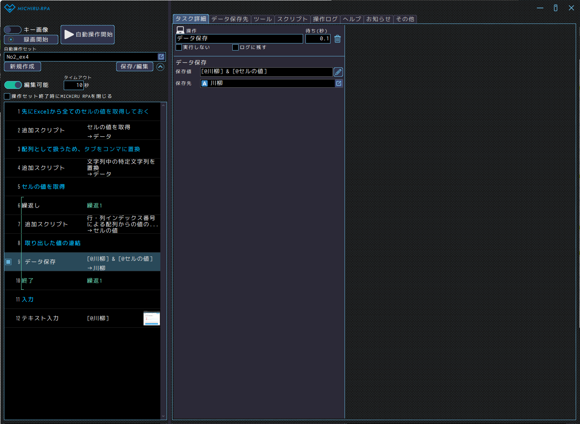
Task: Click the step 12 screenshot thumbnail
Action: (152, 318)
